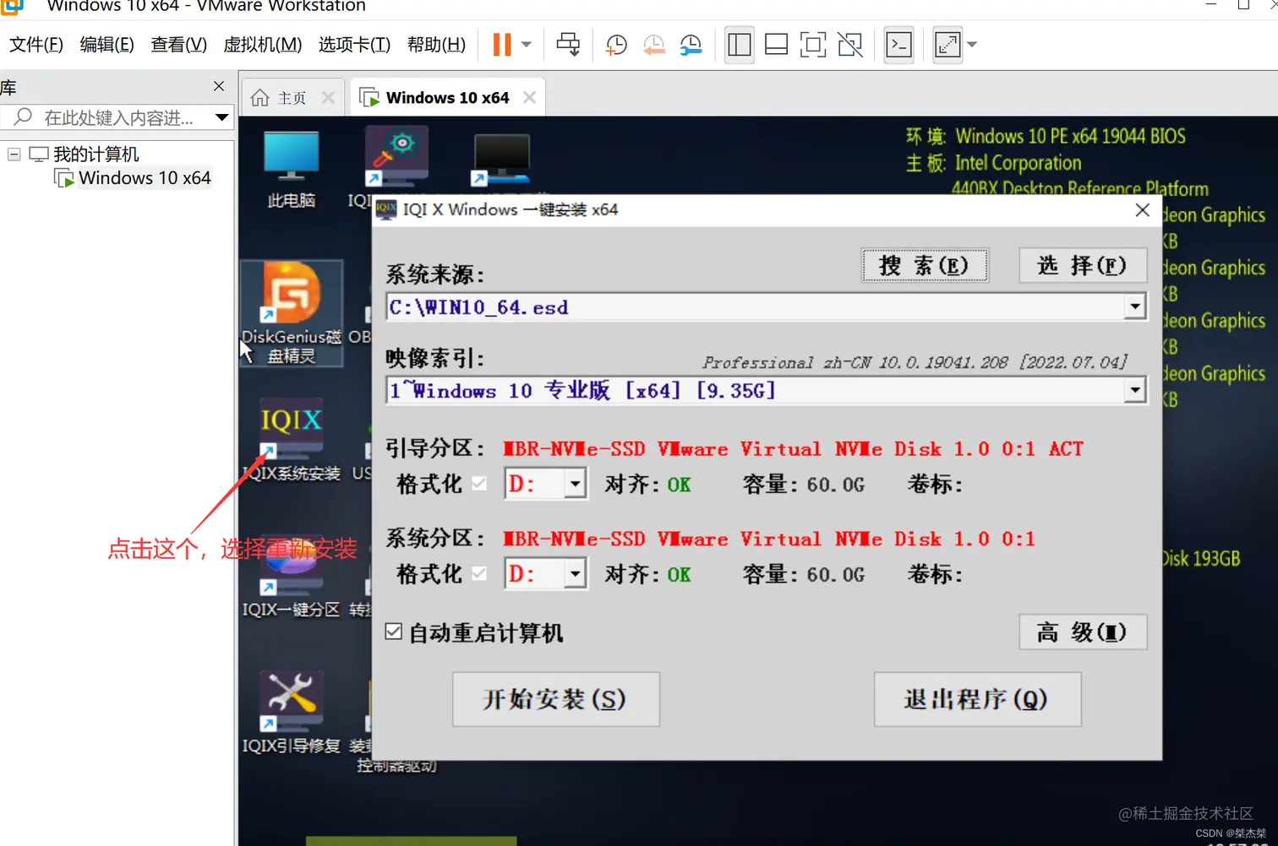Image resolution: width=1278 pixels, height=846 pixels.
Task: Take a snapshot of the VM
Action: pyautogui.click(x=616, y=45)
